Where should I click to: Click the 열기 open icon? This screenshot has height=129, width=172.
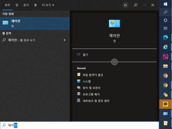(78, 54)
